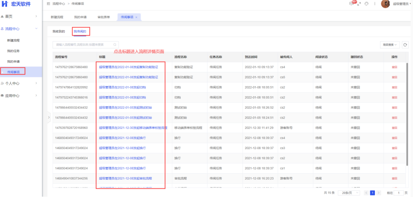Open the 20条/页 page size dropdown

(x=350, y=193)
